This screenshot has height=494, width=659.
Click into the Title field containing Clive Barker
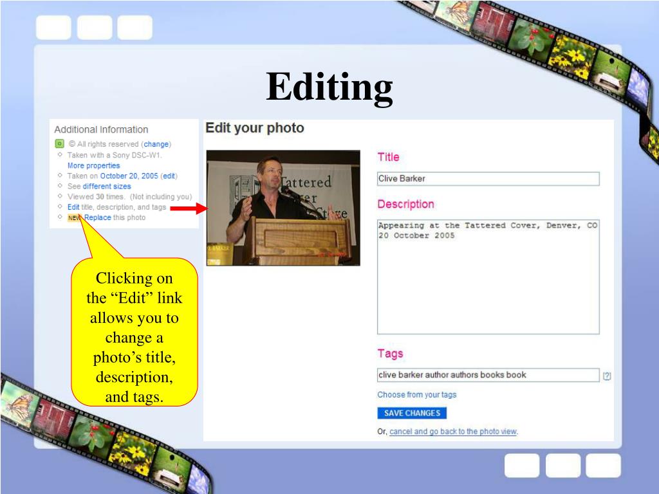pos(488,179)
